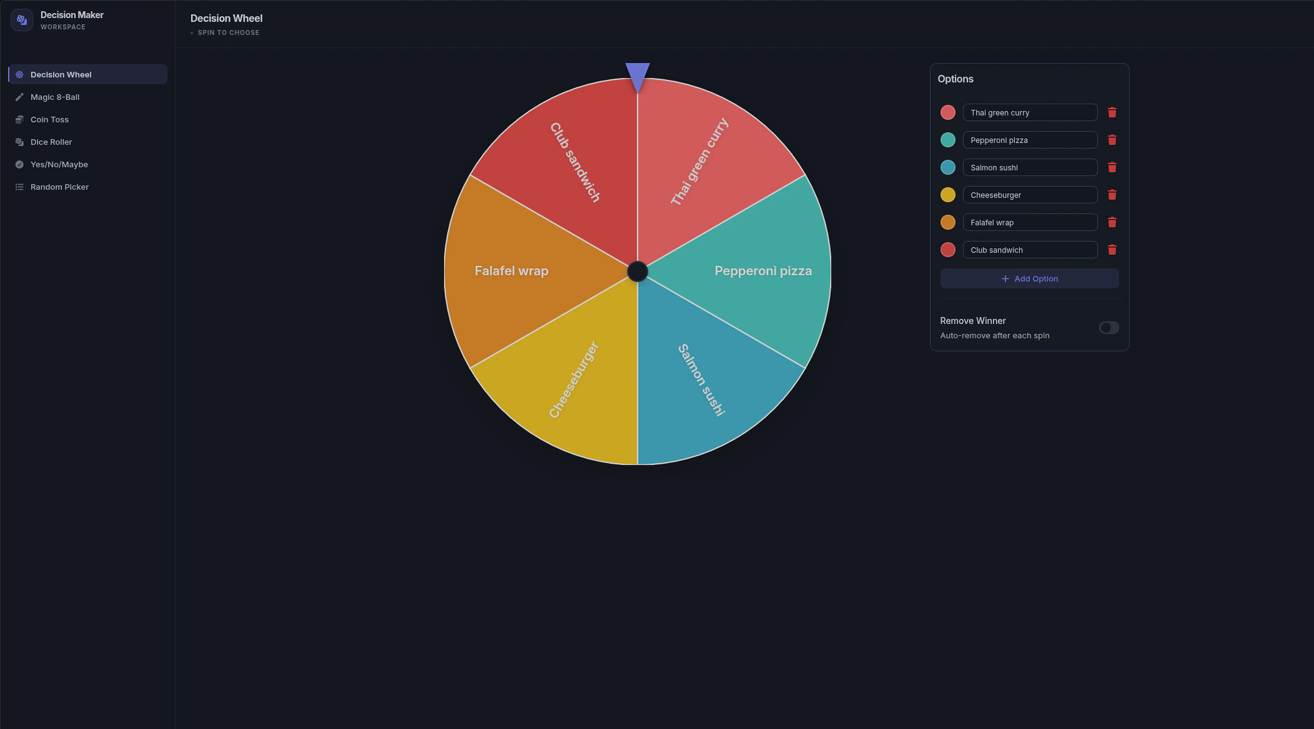Edit the Cheeseburger text field
The height and width of the screenshot is (729, 1314).
click(x=1030, y=195)
